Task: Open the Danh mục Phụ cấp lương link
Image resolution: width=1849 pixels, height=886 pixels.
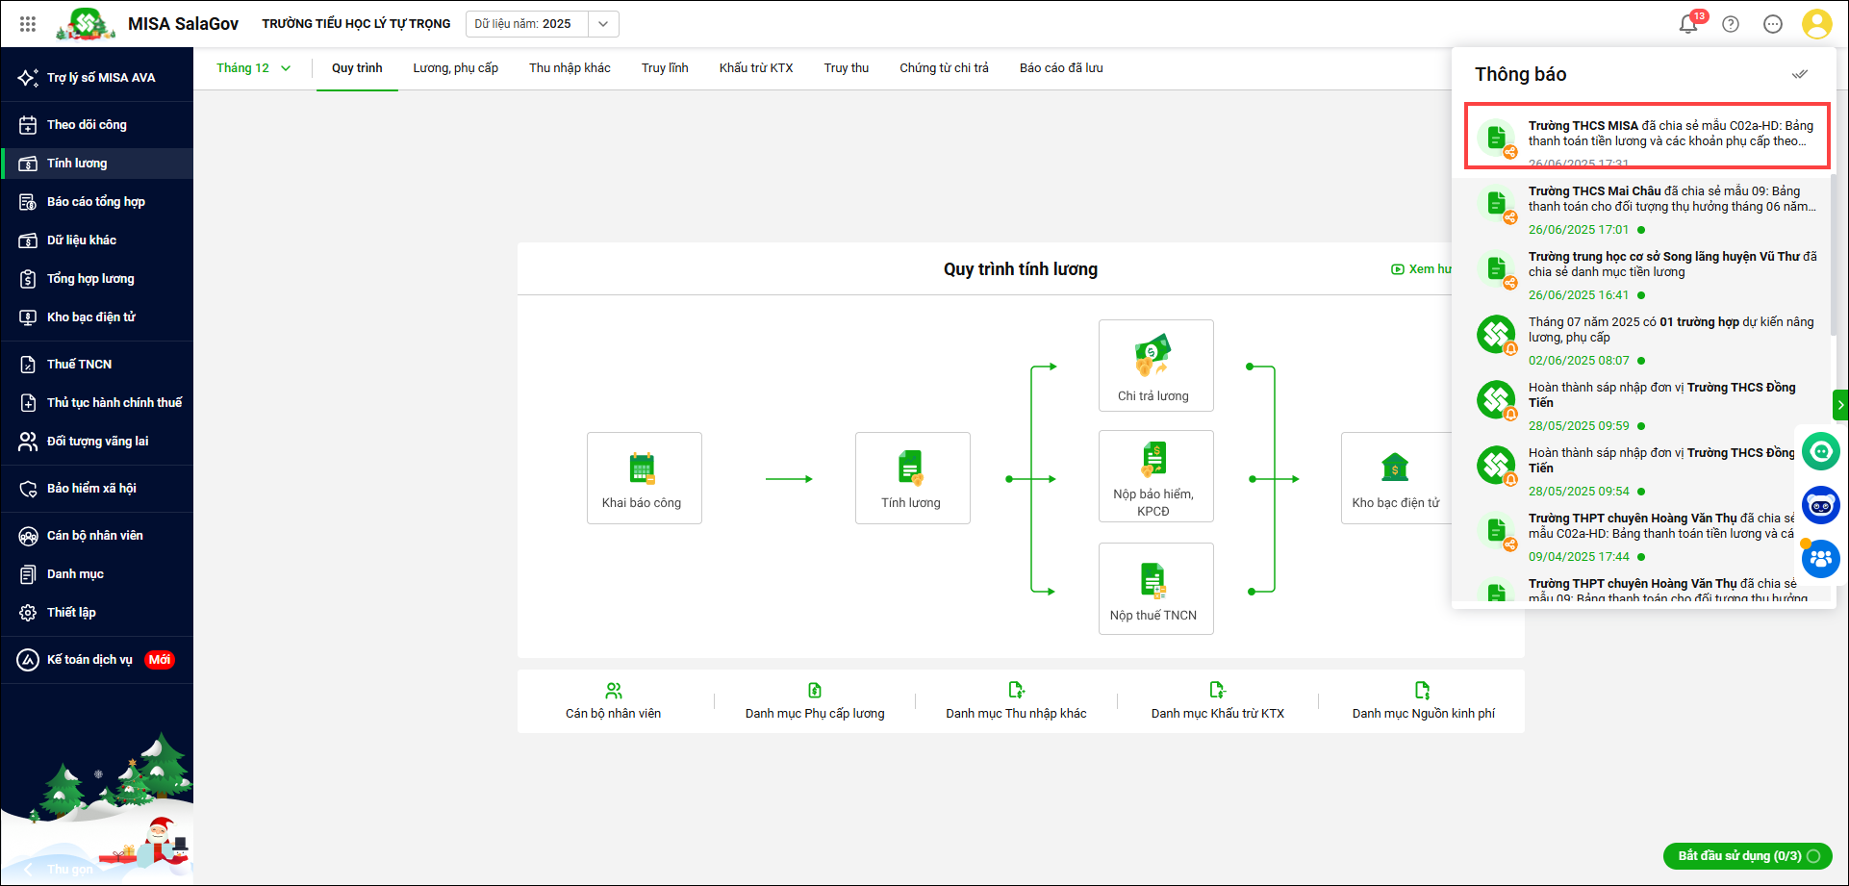Action: click(814, 702)
